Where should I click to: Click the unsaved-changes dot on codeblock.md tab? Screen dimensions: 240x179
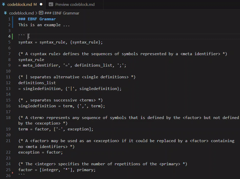click(x=41, y=4)
